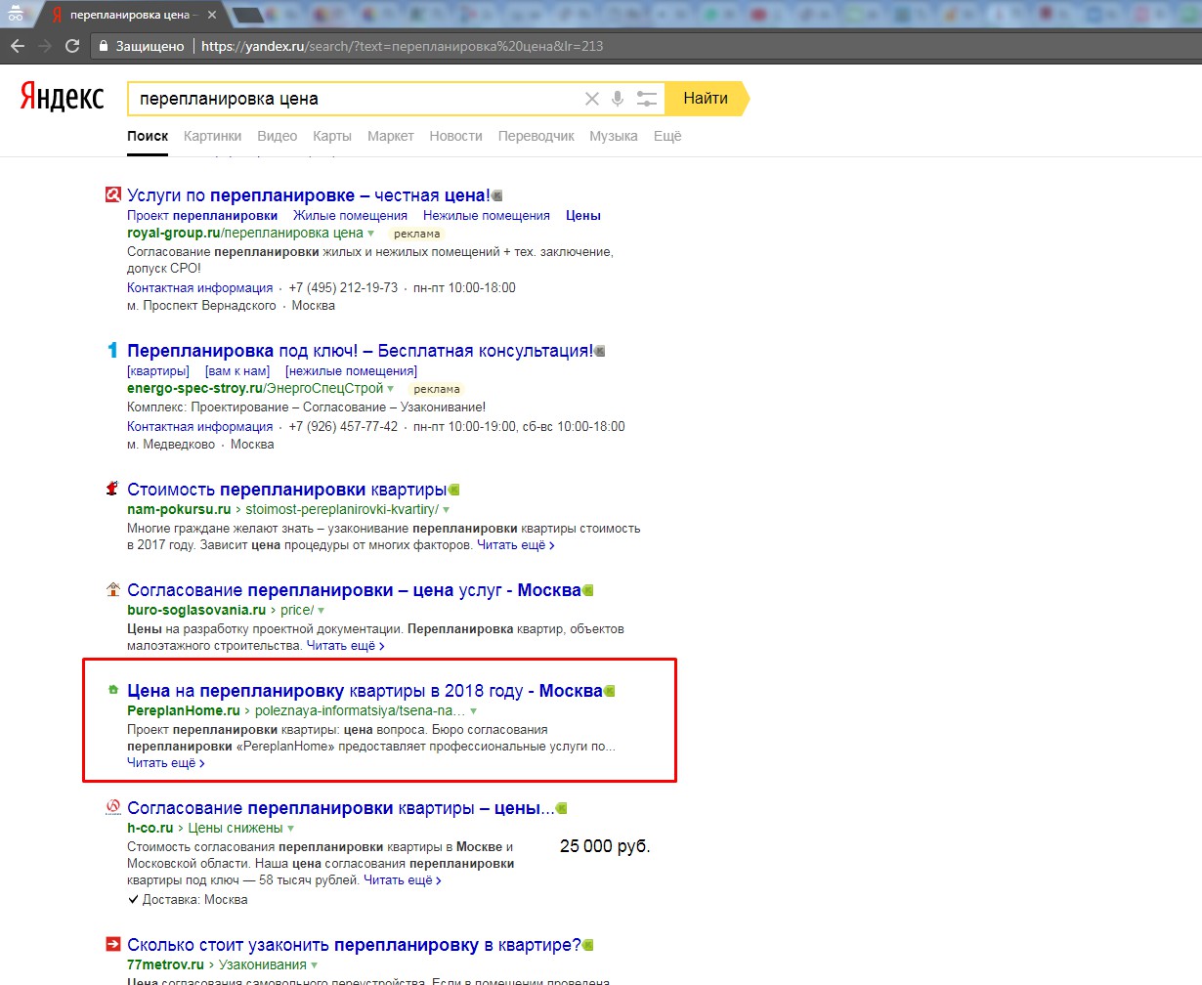The image size is (1202, 985).
Task: Click the '25 000 руб.' price text
Action: pyautogui.click(x=605, y=846)
